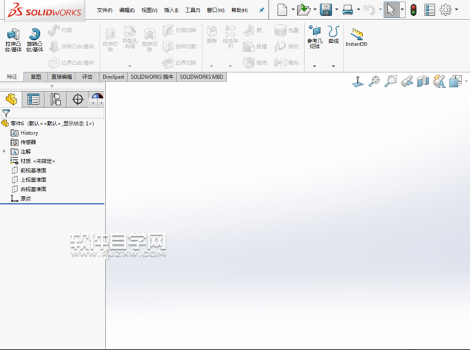The image size is (470, 350).
Task: Expand the 注解 (Annotations) tree node
Action: click(x=5, y=151)
